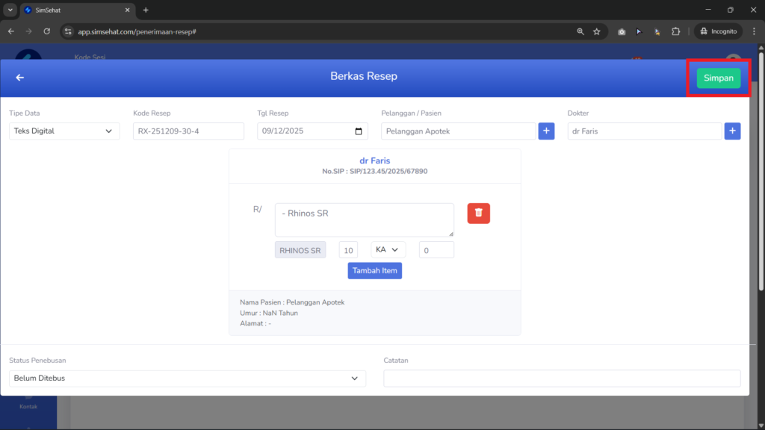Screen dimensions: 765x430
Task: Select the SimSehat browser tab
Action: 77,10
